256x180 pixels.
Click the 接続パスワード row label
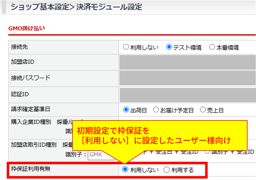pos(31,78)
